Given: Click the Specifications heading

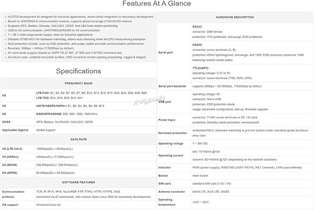Looking at the screenshot, I should point(79,71).
